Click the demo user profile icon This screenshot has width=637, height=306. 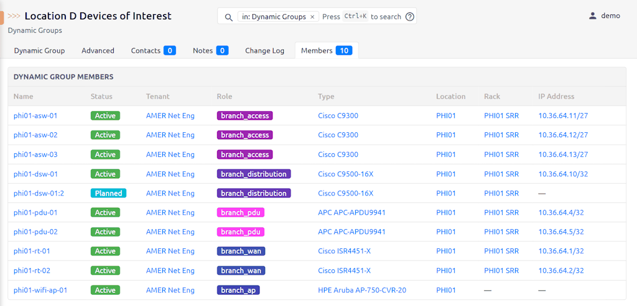[592, 16]
